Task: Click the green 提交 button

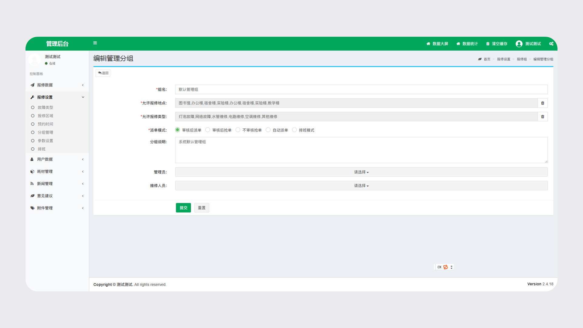Action: tap(183, 208)
